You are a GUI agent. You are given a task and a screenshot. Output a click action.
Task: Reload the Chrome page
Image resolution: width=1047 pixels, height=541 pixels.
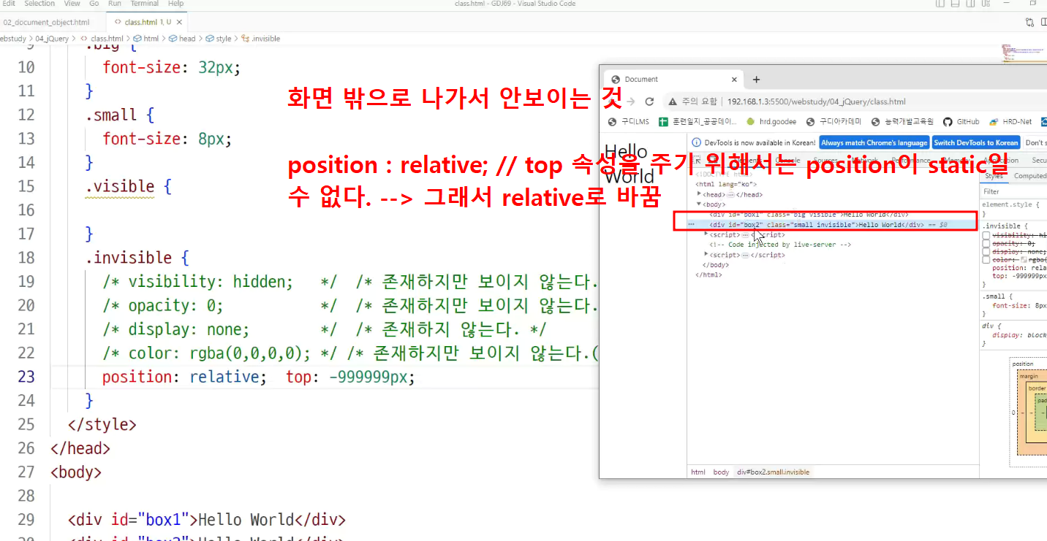[649, 101]
